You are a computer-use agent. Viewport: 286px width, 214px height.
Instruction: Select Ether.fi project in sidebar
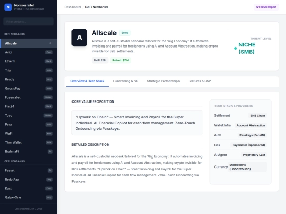pyautogui.click(x=29, y=61)
